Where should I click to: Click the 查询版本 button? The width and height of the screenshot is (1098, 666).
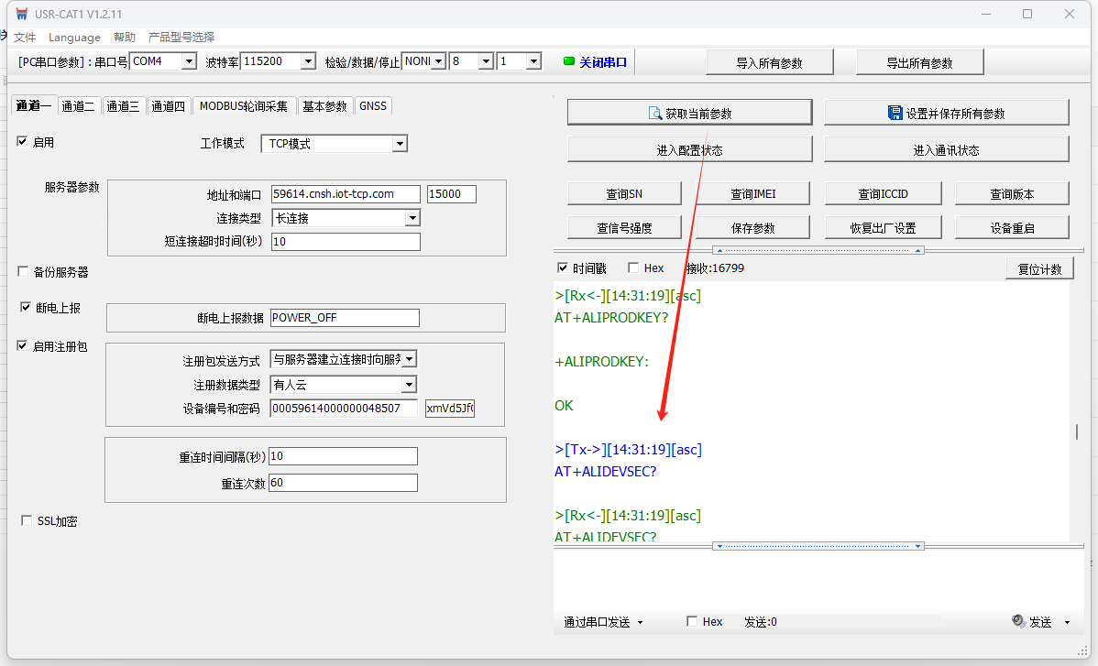(1012, 194)
